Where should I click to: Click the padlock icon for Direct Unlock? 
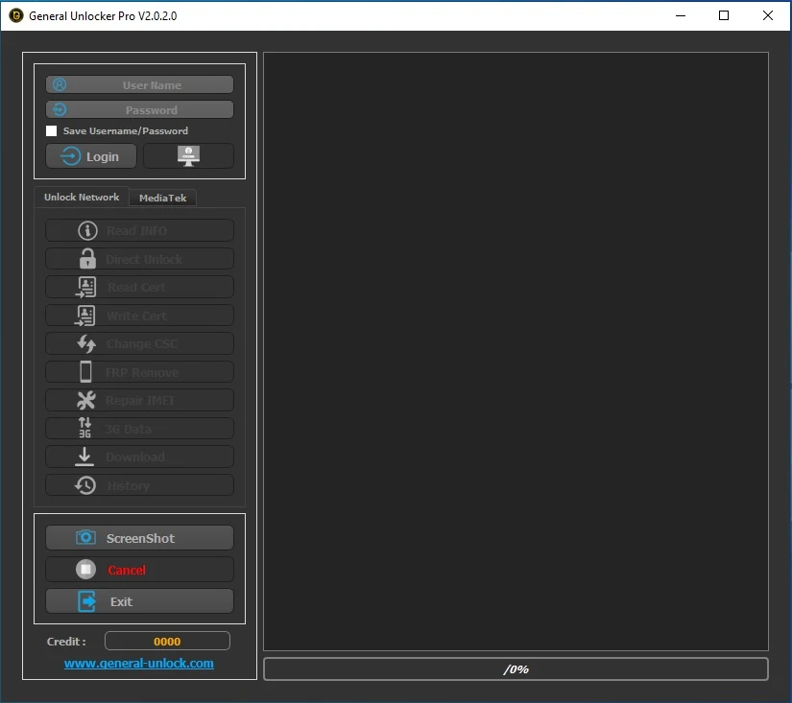pos(87,258)
